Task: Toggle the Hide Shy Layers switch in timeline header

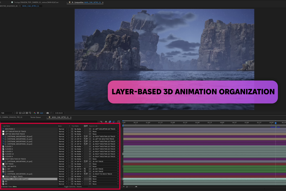Action: 106,122
